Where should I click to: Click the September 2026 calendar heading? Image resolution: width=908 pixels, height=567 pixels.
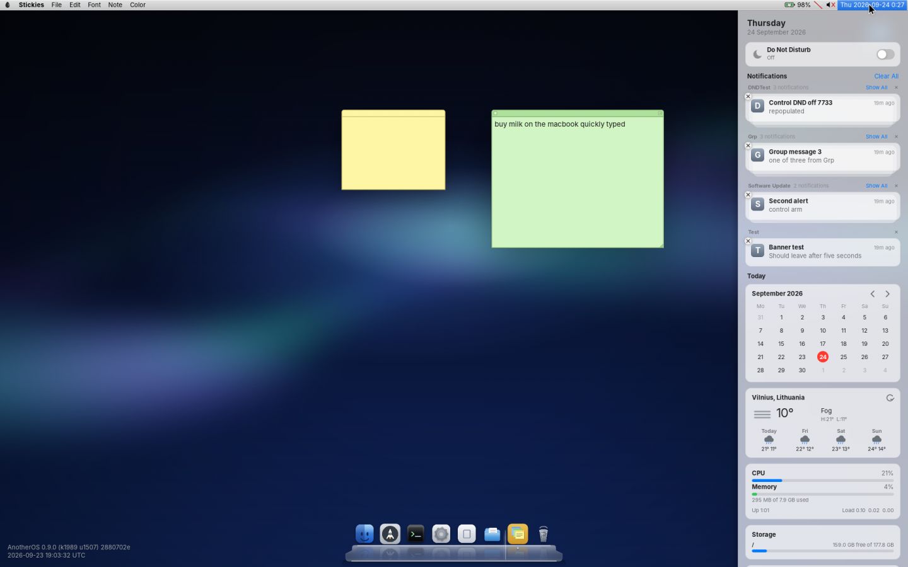click(x=777, y=294)
